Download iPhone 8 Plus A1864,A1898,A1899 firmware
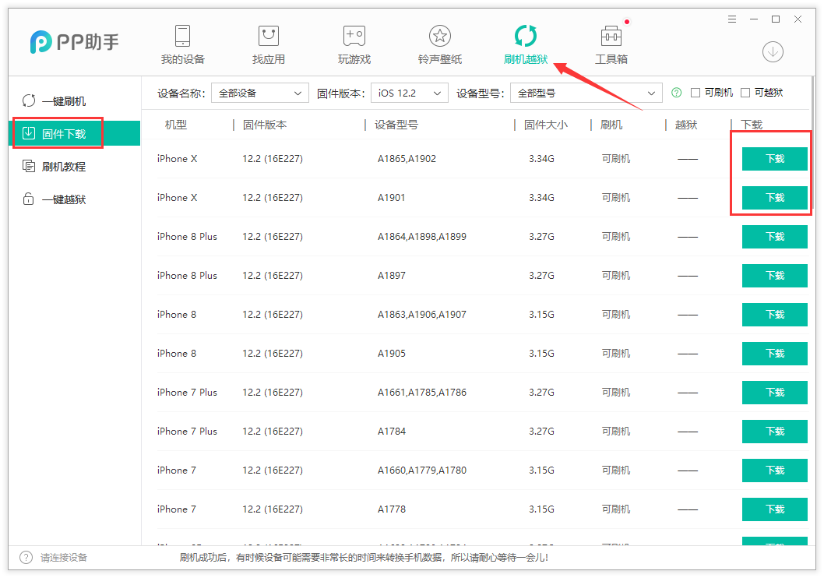The height and width of the screenshot is (578, 824). click(775, 237)
